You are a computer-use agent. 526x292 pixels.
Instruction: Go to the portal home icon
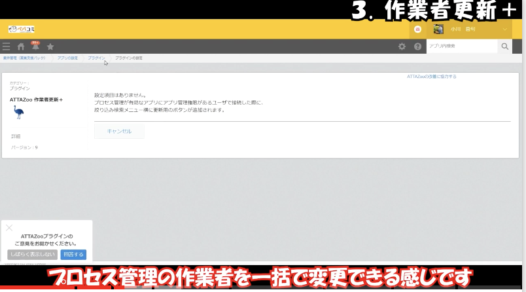21,46
